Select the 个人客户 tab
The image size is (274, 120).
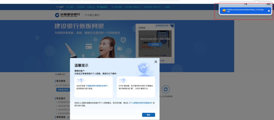pos(60,7)
